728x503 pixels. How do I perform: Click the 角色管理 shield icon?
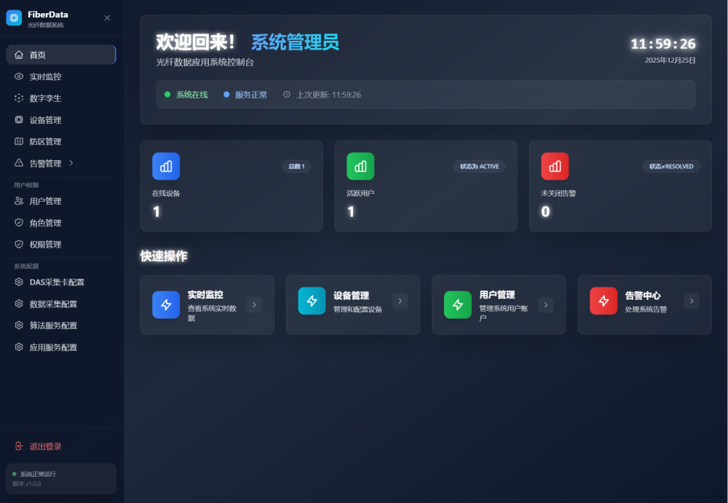[19, 223]
